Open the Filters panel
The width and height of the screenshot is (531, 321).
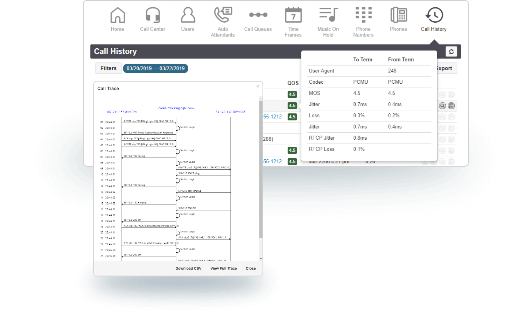tap(108, 68)
